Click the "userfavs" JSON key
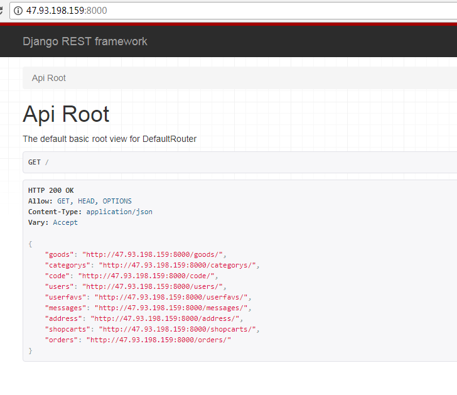 point(65,297)
